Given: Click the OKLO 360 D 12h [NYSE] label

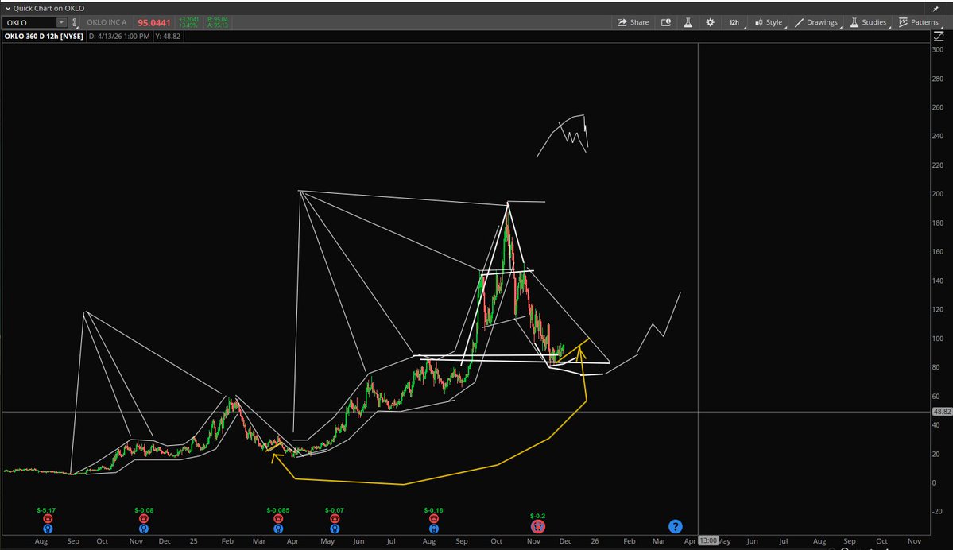Looking at the screenshot, I should pos(44,37).
